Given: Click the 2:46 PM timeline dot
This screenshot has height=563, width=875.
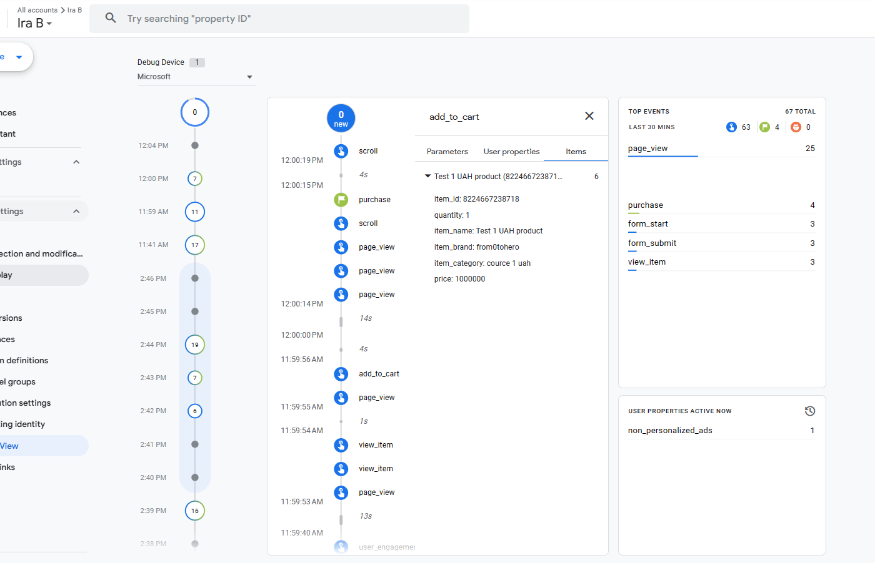Looking at the screenshot, I should click(x=195, y=278).
